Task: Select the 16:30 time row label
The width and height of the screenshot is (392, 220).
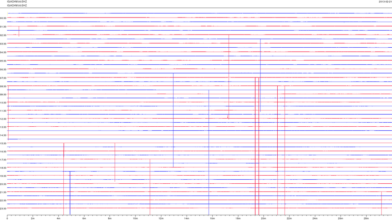Action: (x=3, y=152)
